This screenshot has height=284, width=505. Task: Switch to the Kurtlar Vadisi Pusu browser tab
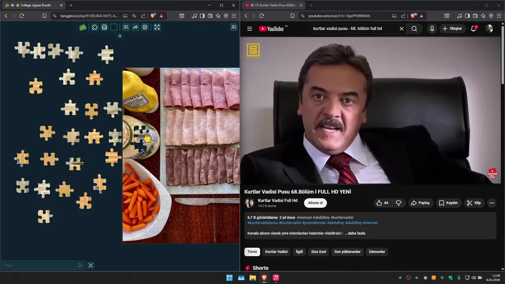point(273,5)
